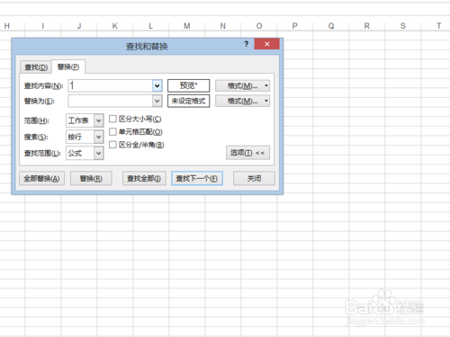Open the arrow beside replace 格式(M) button
Screen dimensions: 450x337
click(266, 101)
